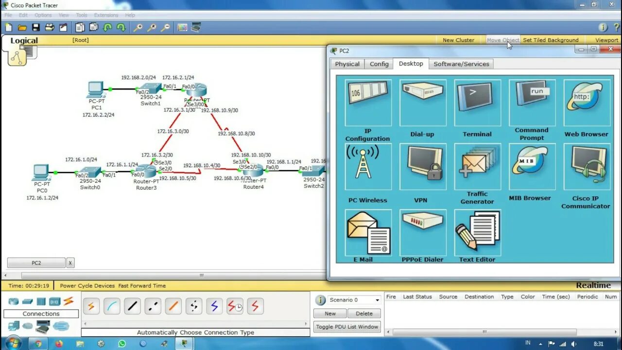This screenshot has width=622, height=350.
Task: Switch to the Config tab
Action: [x=379, y=64]
